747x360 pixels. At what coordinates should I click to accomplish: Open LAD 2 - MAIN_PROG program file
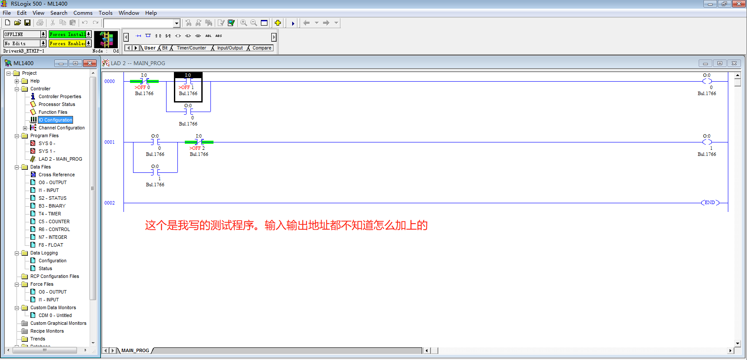[x=60, y=159]
